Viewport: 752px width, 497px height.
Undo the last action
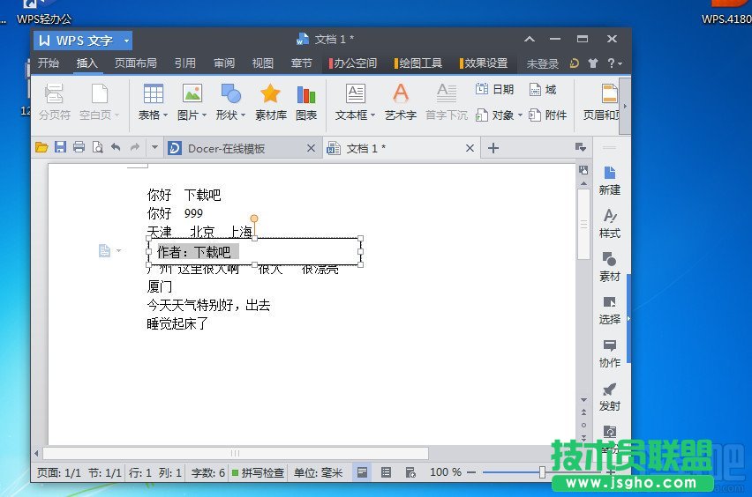point(116,147)
